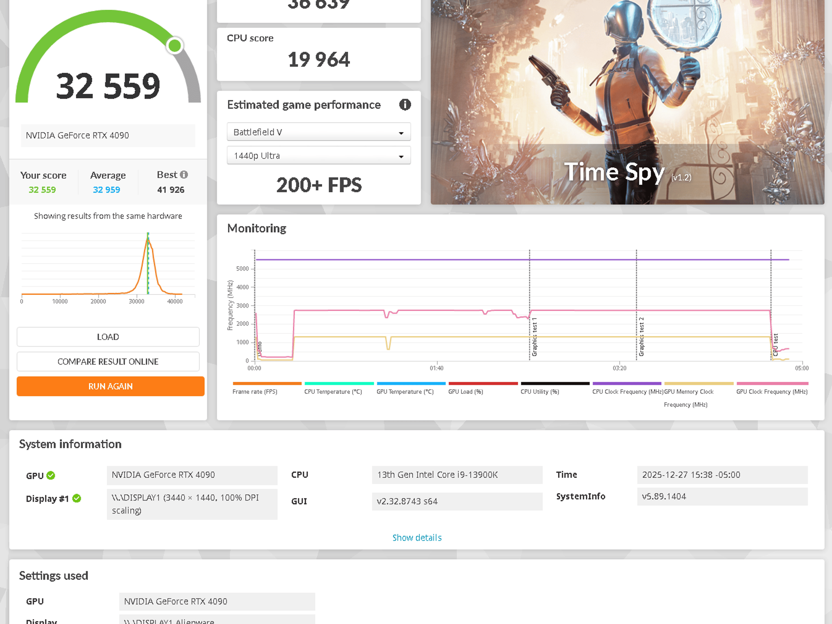Click the verified checkmark beside Display #1
832x624 pixels.
pyautogui.click(x=77, y=498)
